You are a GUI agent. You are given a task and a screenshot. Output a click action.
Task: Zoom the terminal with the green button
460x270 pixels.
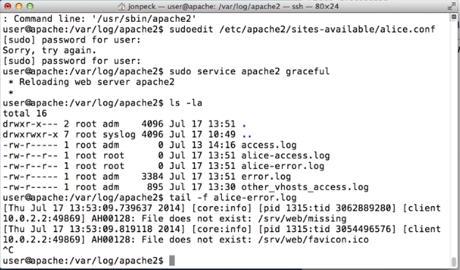pos(30,6)
